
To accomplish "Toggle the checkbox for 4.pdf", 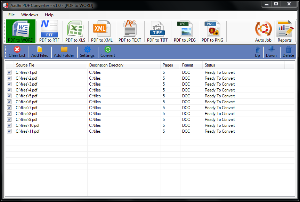I will click(9, 90).
